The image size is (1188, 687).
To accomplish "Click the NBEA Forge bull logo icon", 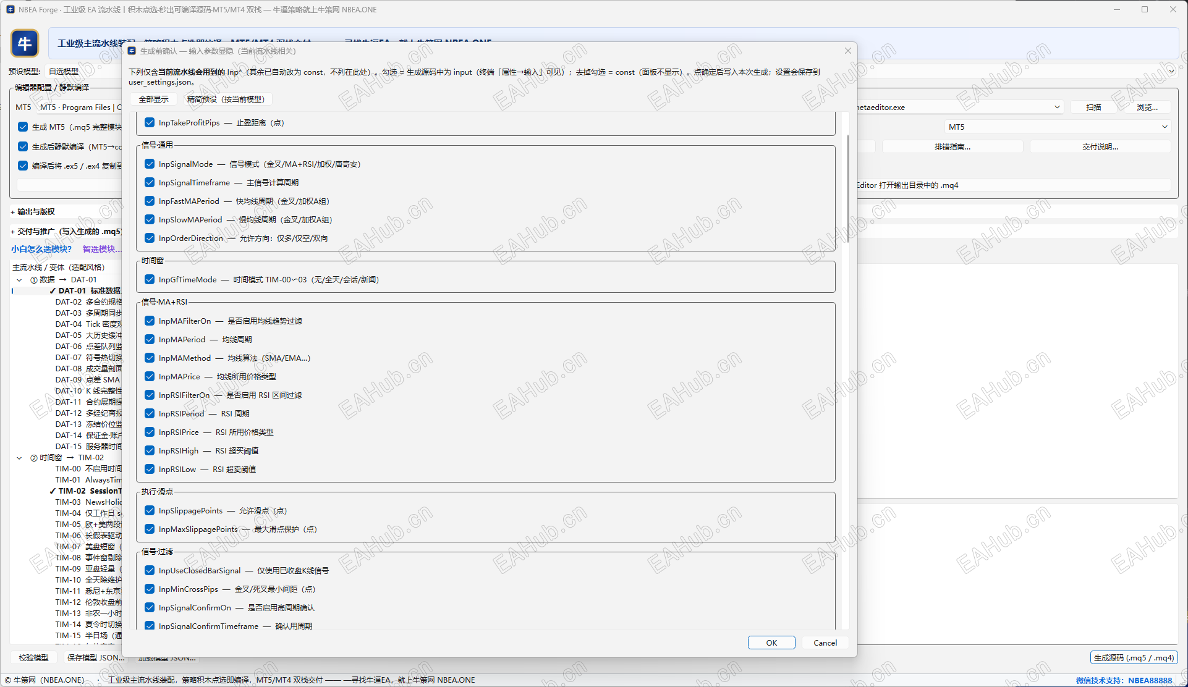I will [x=25, y=43].
